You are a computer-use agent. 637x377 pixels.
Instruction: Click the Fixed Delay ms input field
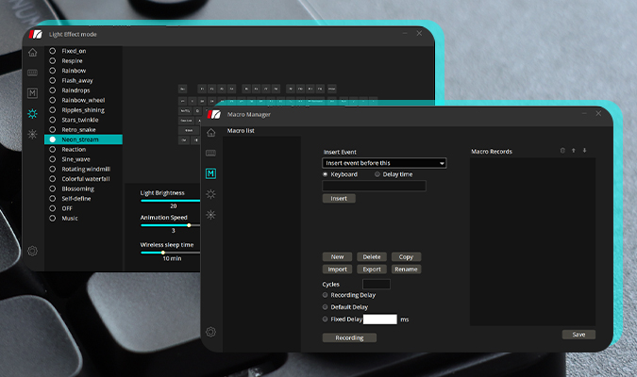tap(379, 320)
